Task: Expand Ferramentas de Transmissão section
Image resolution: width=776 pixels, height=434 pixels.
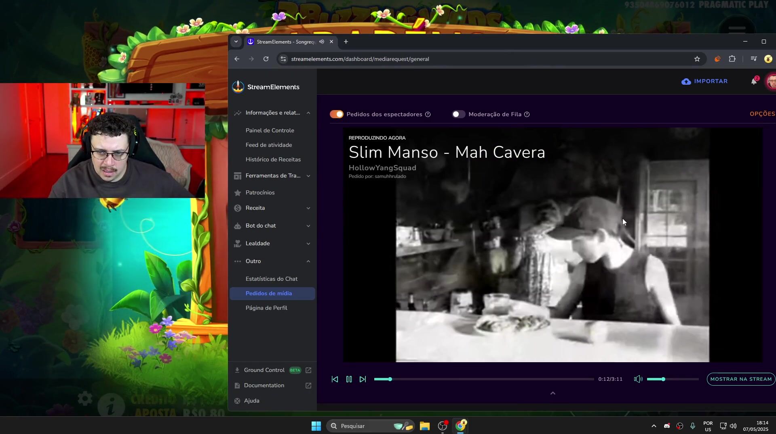Action: (308, 176)
